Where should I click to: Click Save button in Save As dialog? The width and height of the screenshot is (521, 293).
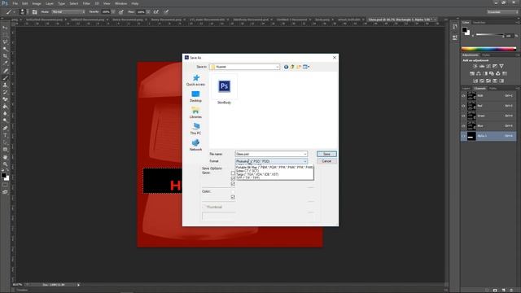[326, 154]
